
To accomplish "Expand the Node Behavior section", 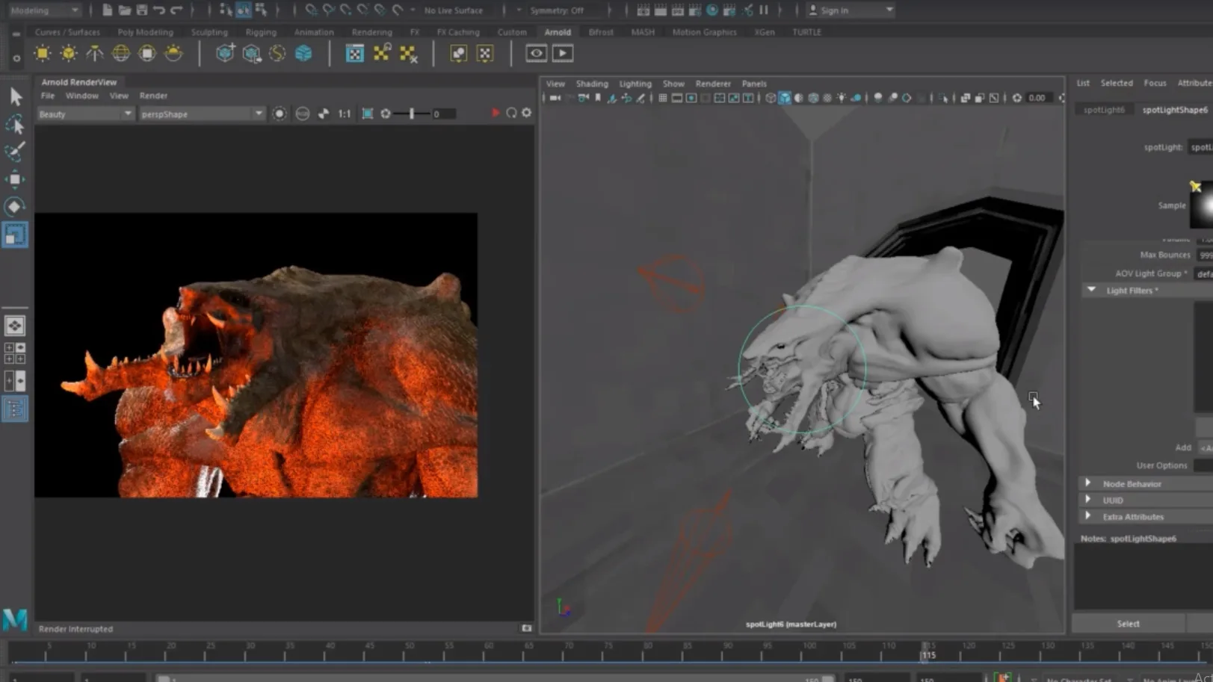I will tap(1089, 483).
